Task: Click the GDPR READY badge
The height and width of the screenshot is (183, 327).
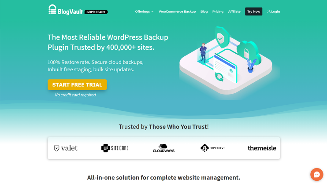Action: [x=96, y=12]
